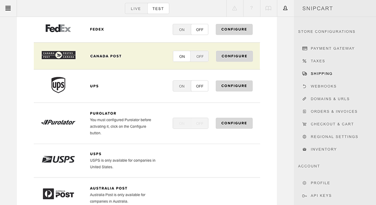Configure FedEx shipping
Viewport: 376px width, 205px height.
tap(234, 29)
